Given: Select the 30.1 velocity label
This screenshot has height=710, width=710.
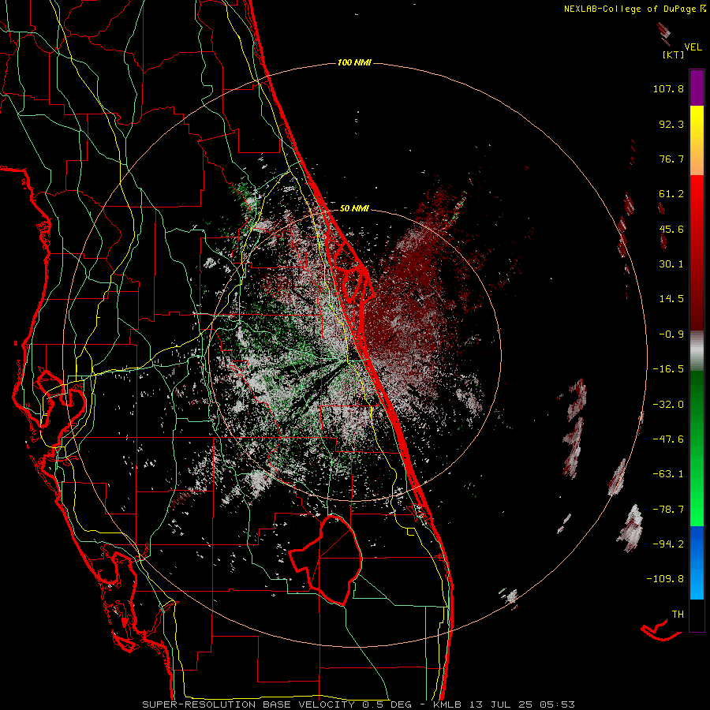Looking at the screenshot, I should click(671, 264).
